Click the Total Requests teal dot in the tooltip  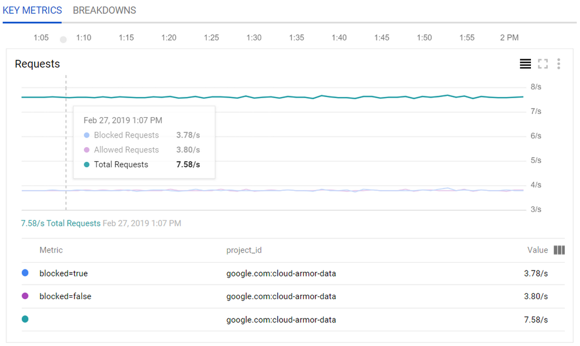(87, 164)
